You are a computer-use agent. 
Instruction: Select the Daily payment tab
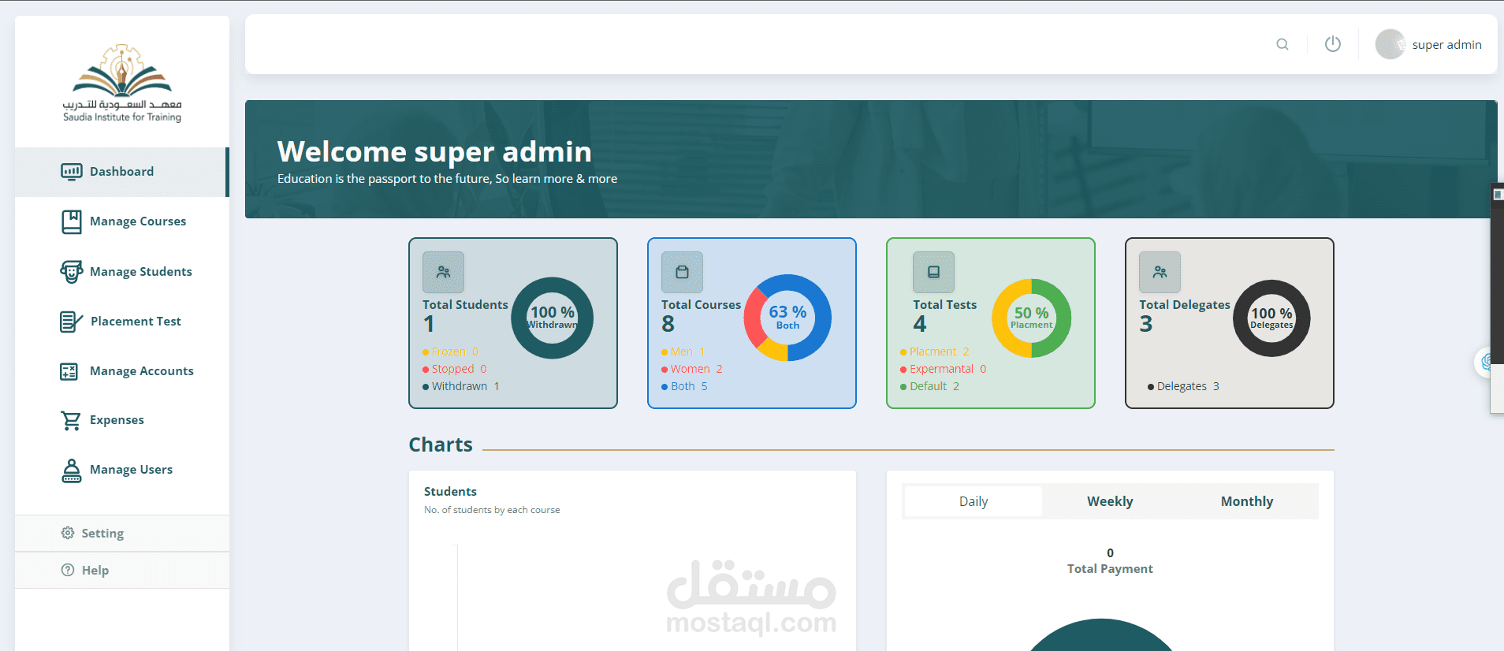point(974,501)
